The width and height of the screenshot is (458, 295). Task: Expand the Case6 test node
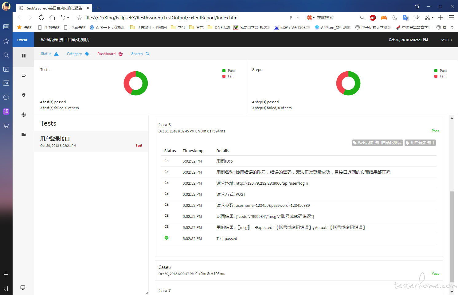299,270
